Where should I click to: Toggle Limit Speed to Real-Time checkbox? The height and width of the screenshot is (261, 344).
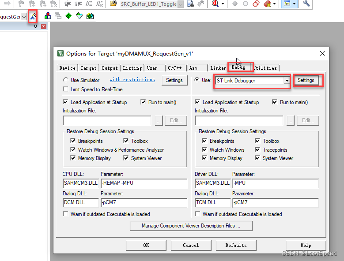65,89
